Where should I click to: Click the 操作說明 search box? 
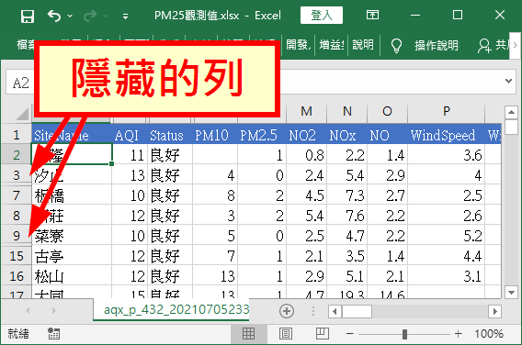tap(437, 45)
